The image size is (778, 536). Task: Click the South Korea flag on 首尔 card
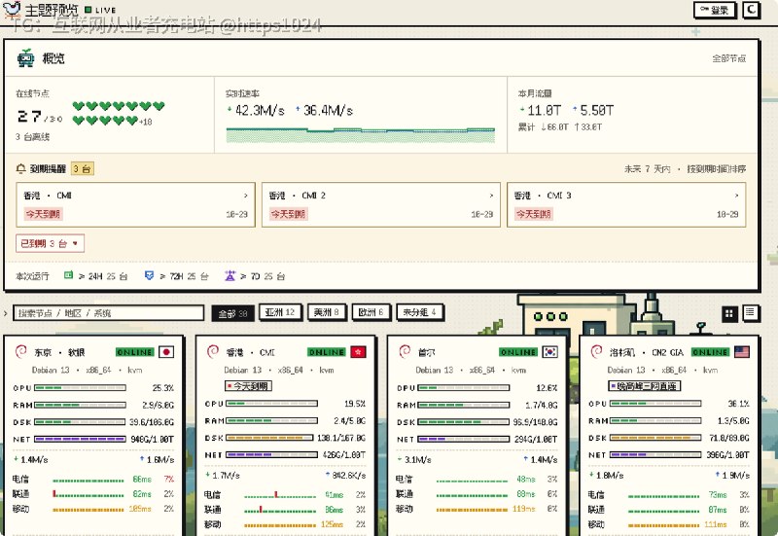coord(549,352)
